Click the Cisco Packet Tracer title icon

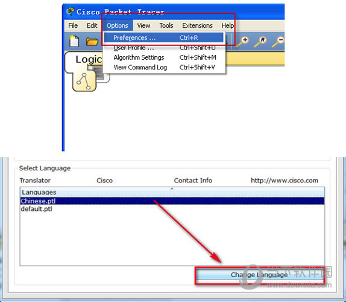pos(70,11)
